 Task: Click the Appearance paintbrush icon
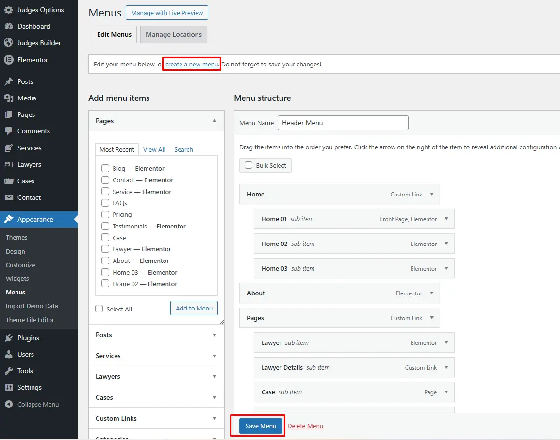[x=9, y=219]
